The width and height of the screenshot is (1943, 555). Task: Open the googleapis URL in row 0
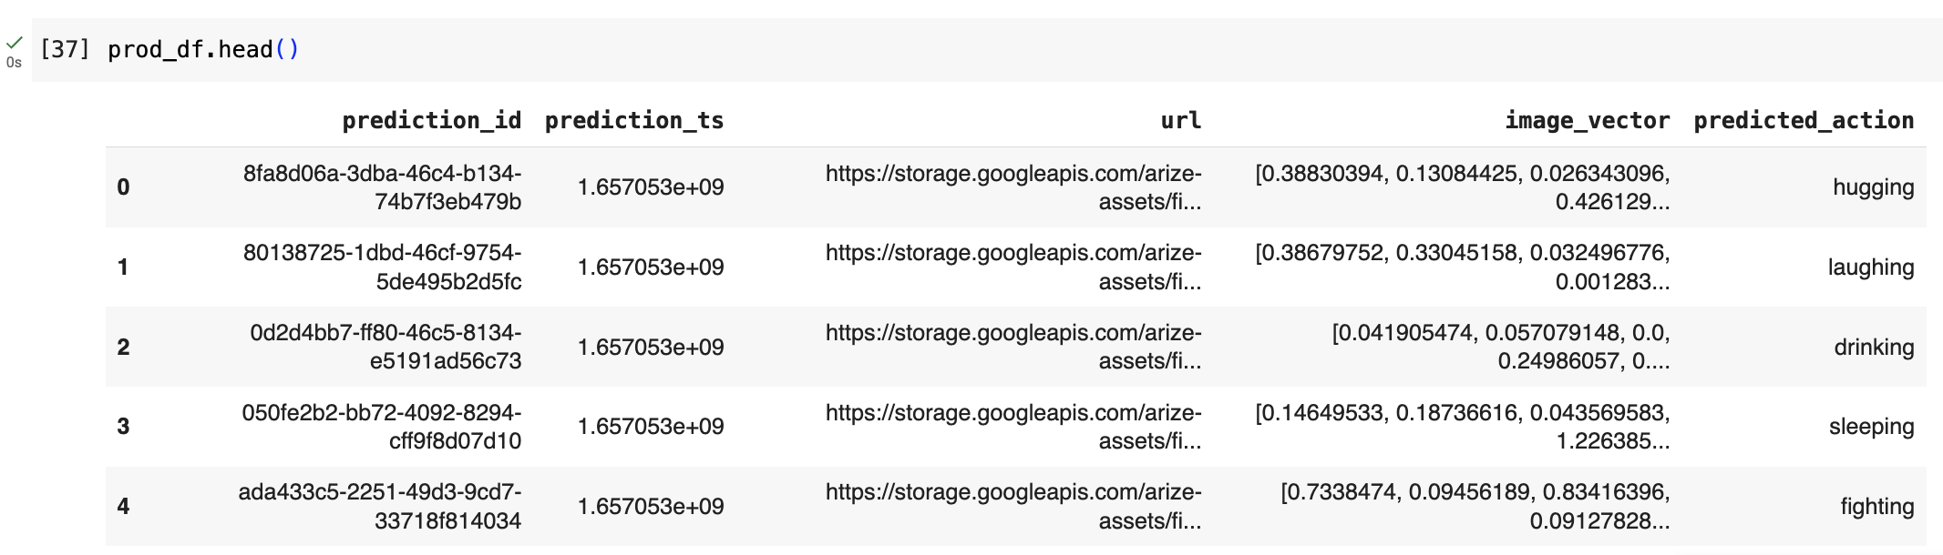[1013, 187]
